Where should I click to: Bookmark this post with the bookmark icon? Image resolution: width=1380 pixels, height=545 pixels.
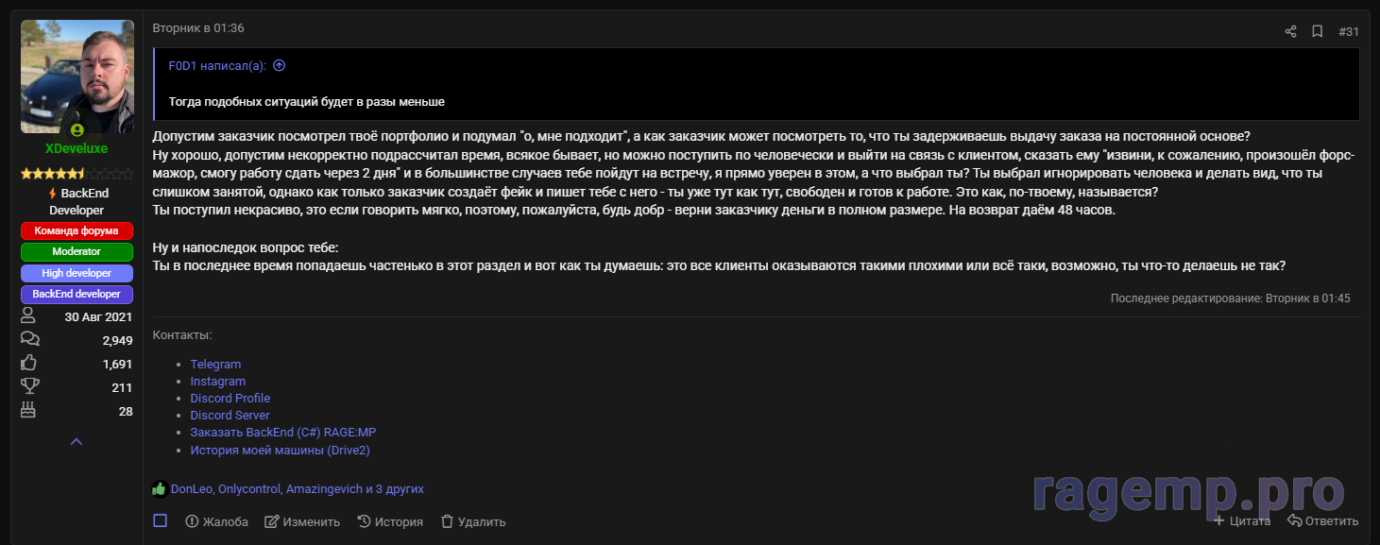[1317, 31]
